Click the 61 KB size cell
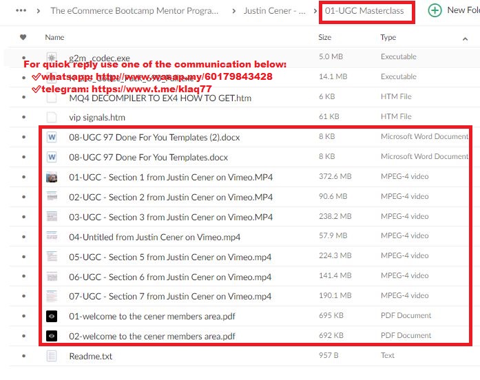480x380 pixels. coord(328,116)
